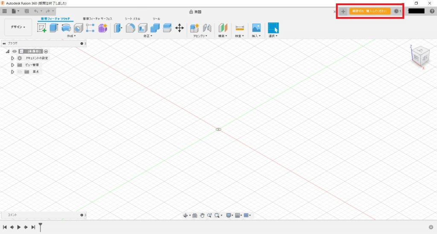Redo the last action
437x234 pixels.
[48, 11]
